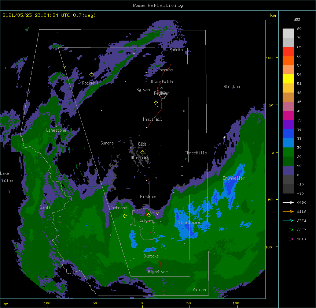
Task: Click the Lacombe label
Action: (165, 70)
